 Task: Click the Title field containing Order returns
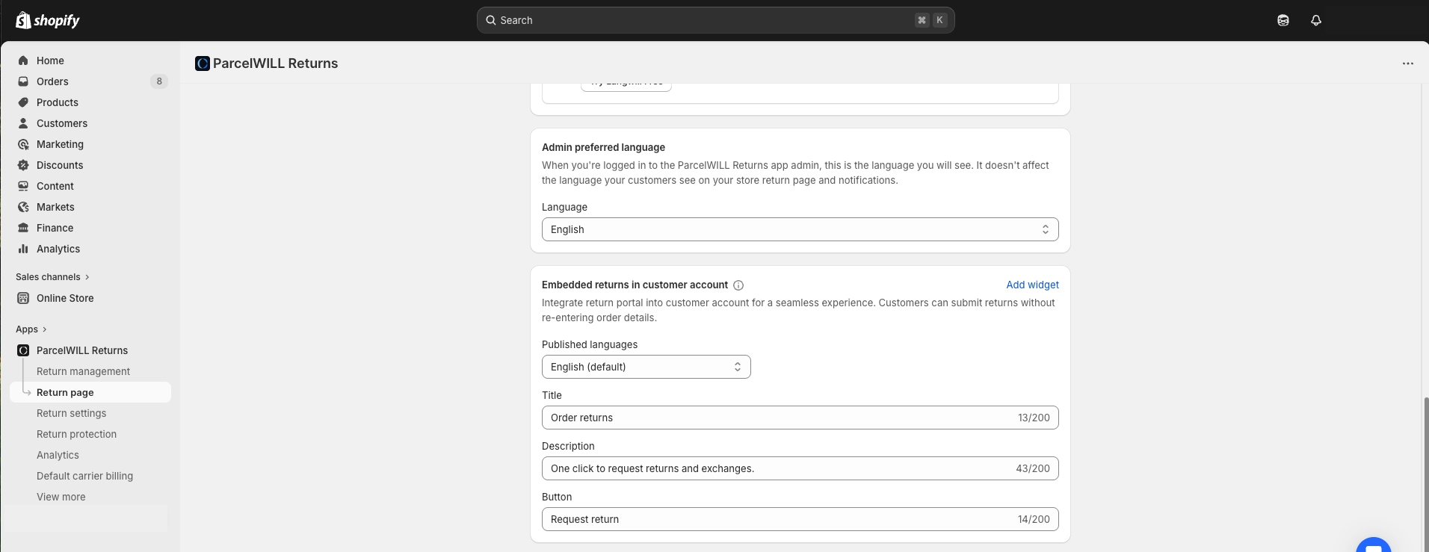tap(777, 418)
